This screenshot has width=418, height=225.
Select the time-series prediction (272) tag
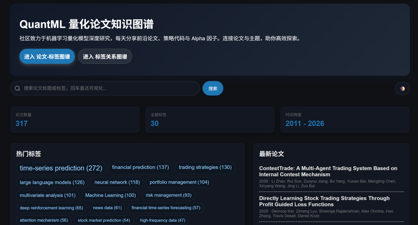point(61,168)
